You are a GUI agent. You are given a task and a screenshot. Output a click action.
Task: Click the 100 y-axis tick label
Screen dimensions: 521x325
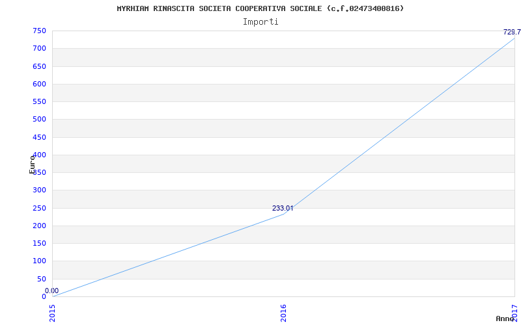pos(39,261)
